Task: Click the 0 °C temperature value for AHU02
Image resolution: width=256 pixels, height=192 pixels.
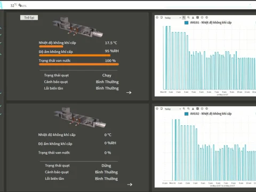Action: click(x=108, y=135)
